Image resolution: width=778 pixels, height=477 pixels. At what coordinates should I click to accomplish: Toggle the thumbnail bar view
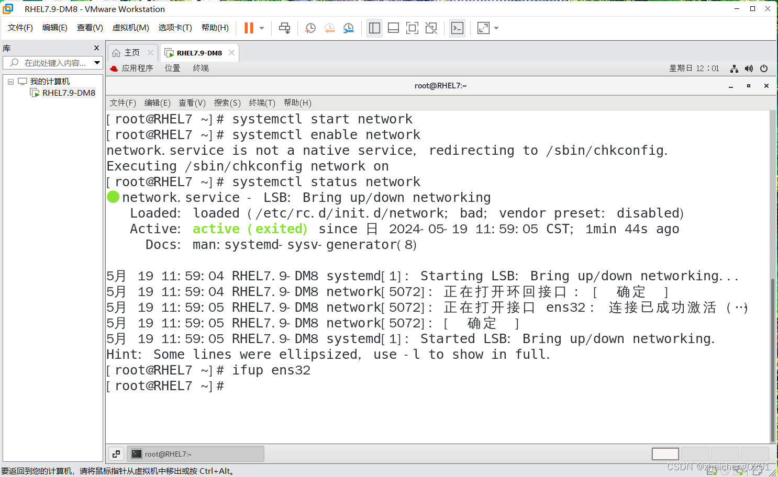tap(393, 28)
